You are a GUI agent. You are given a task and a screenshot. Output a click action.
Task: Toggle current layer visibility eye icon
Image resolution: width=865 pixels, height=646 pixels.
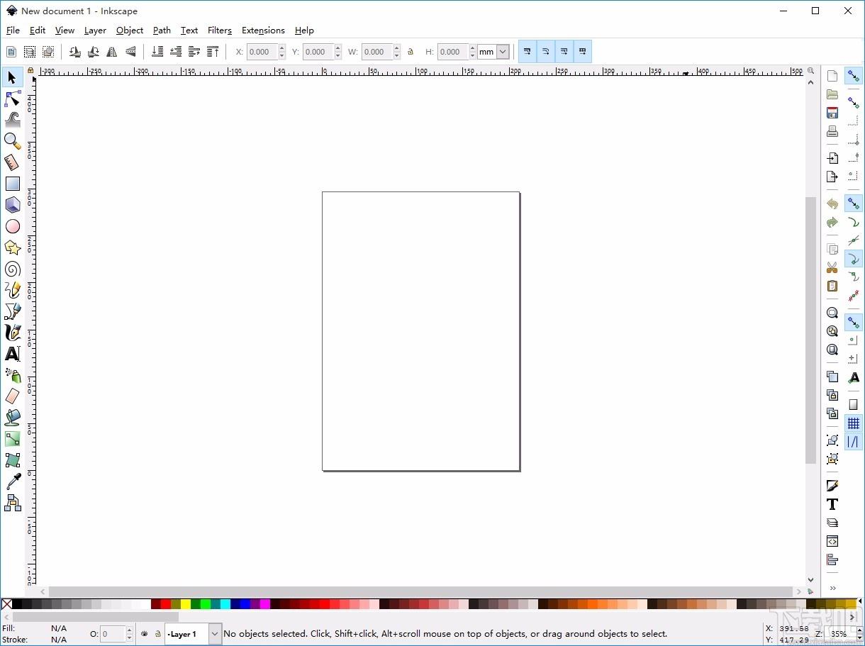144,634
